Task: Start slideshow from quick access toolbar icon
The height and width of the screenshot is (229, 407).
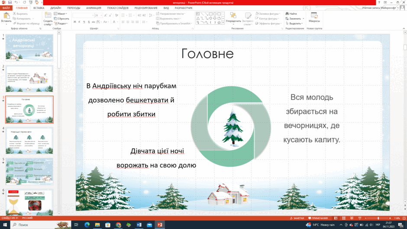Action: tap(31, 2)
